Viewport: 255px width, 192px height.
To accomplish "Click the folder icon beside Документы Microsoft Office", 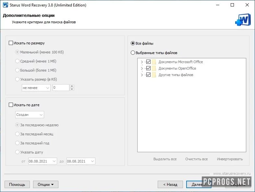I will click(x=154, y=62).
